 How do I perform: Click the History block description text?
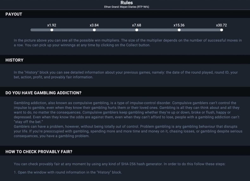pos(126,75)
